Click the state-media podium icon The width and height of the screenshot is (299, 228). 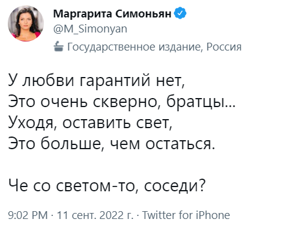(x=58, y=46)
